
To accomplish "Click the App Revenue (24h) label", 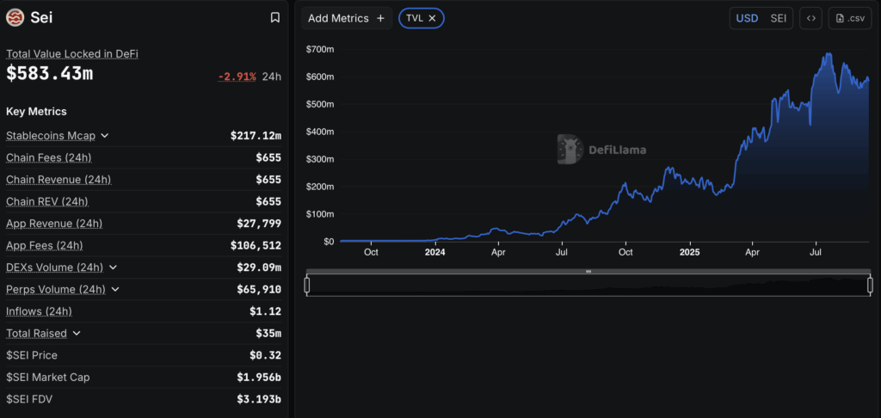I will 54,224.
